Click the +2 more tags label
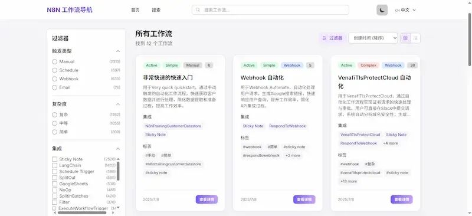This screenshot has width=472, height=216. [293, 155]
